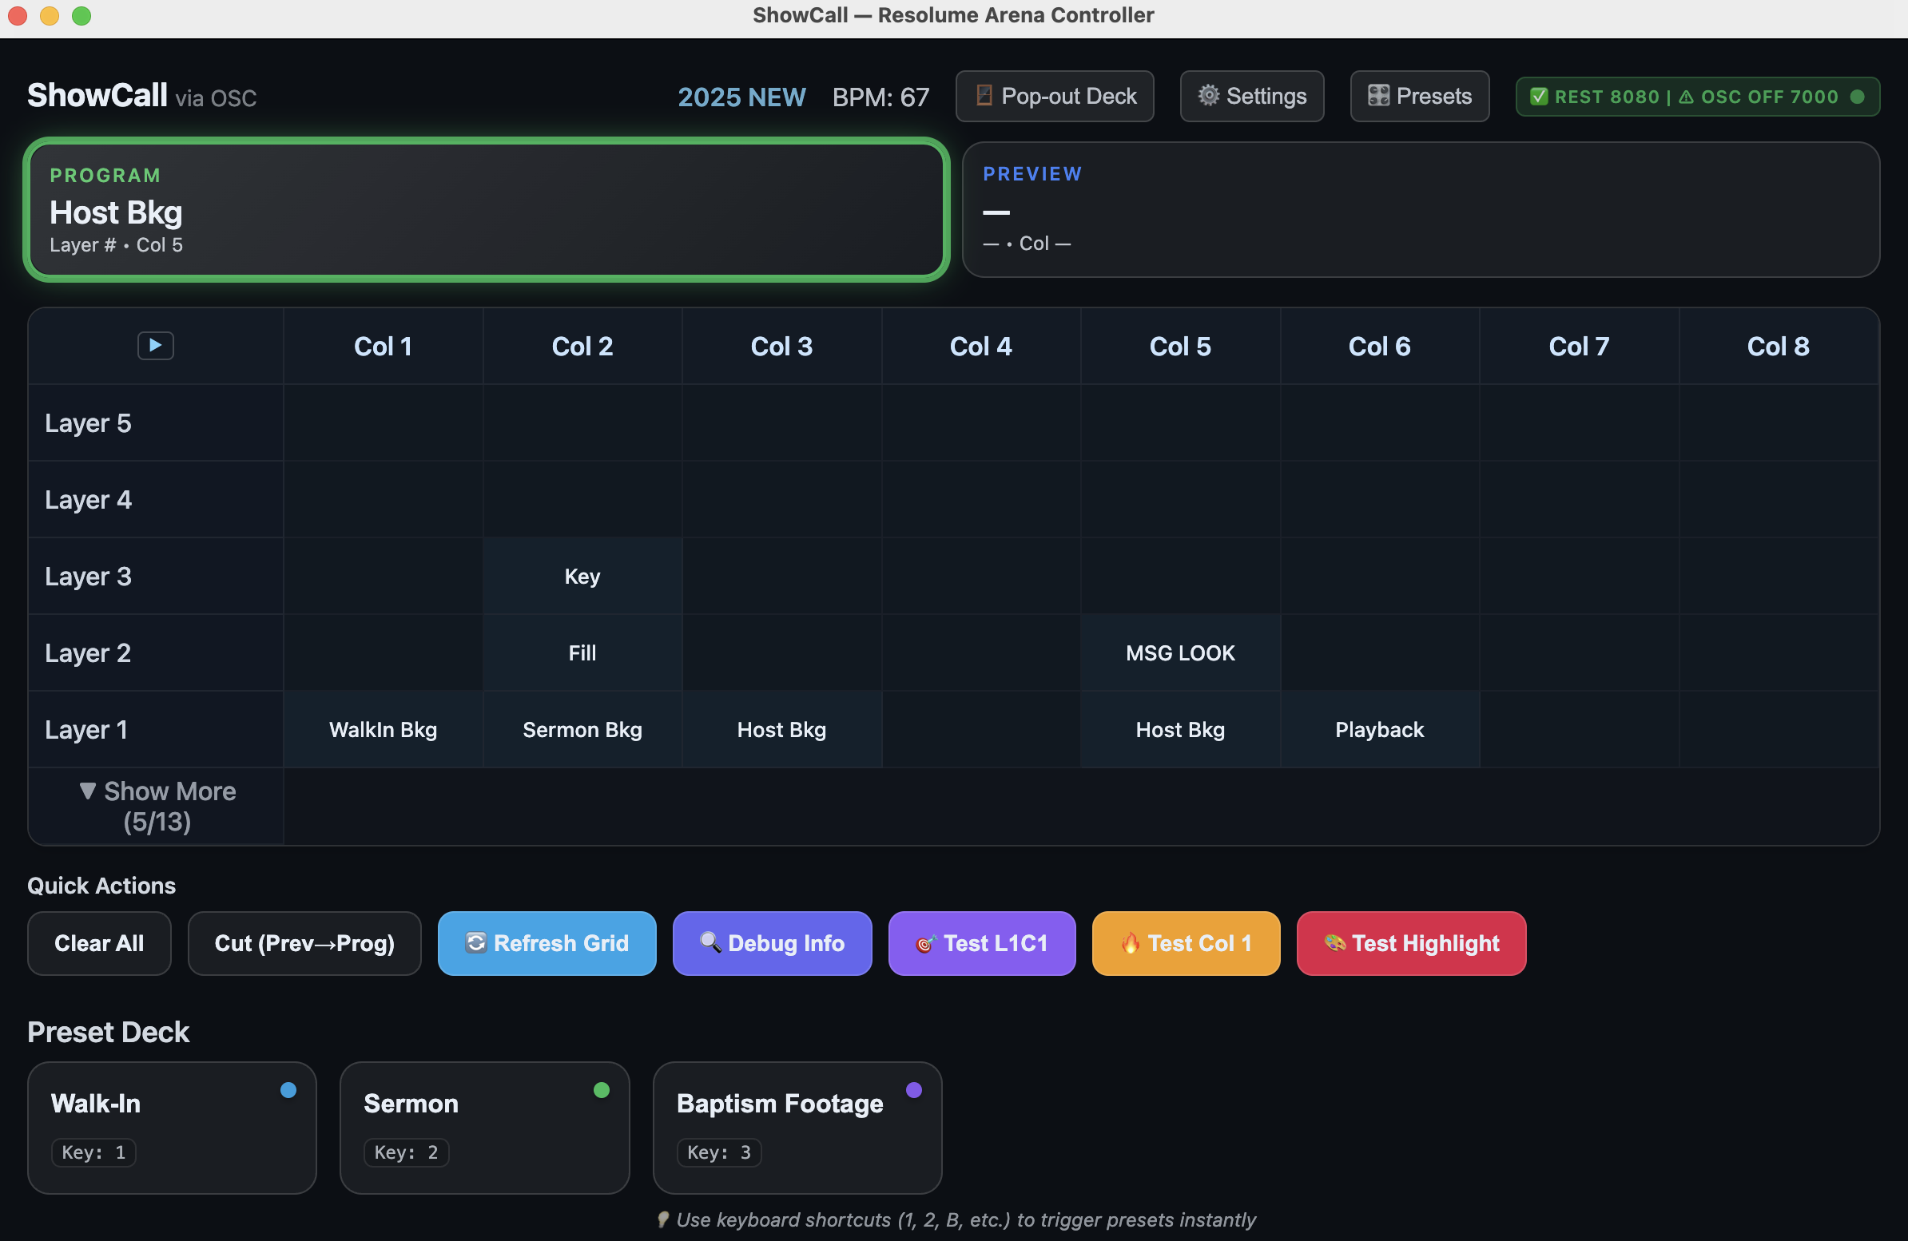Trigger the Baptism Footage preset
This screenshot has width=1908, height=1241.
pos(796,1127)
